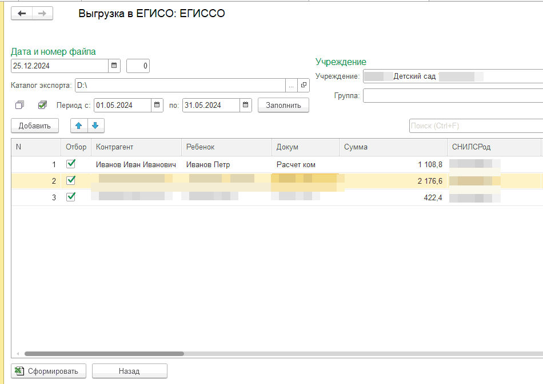Click the Поиск search field
The width and height of the screenshot is (543, 384).
(x=476, y=126)
